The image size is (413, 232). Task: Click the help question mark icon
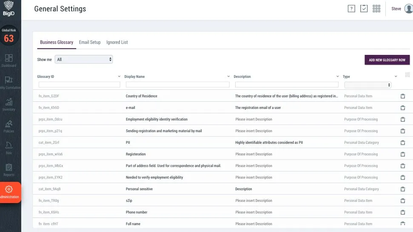click(x=351, y=9)
